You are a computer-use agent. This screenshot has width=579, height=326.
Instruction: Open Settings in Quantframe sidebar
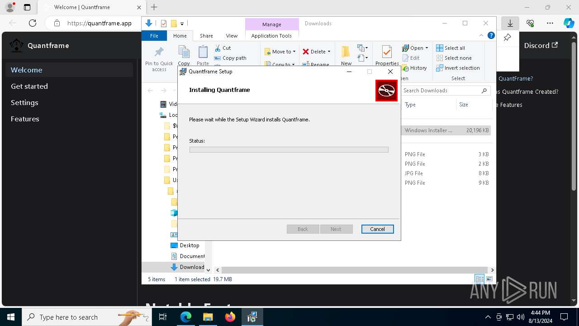tap(24, 102)
